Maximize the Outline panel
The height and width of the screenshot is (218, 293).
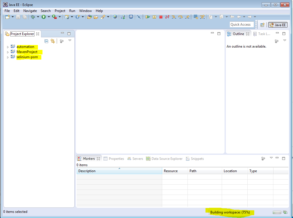284,34
